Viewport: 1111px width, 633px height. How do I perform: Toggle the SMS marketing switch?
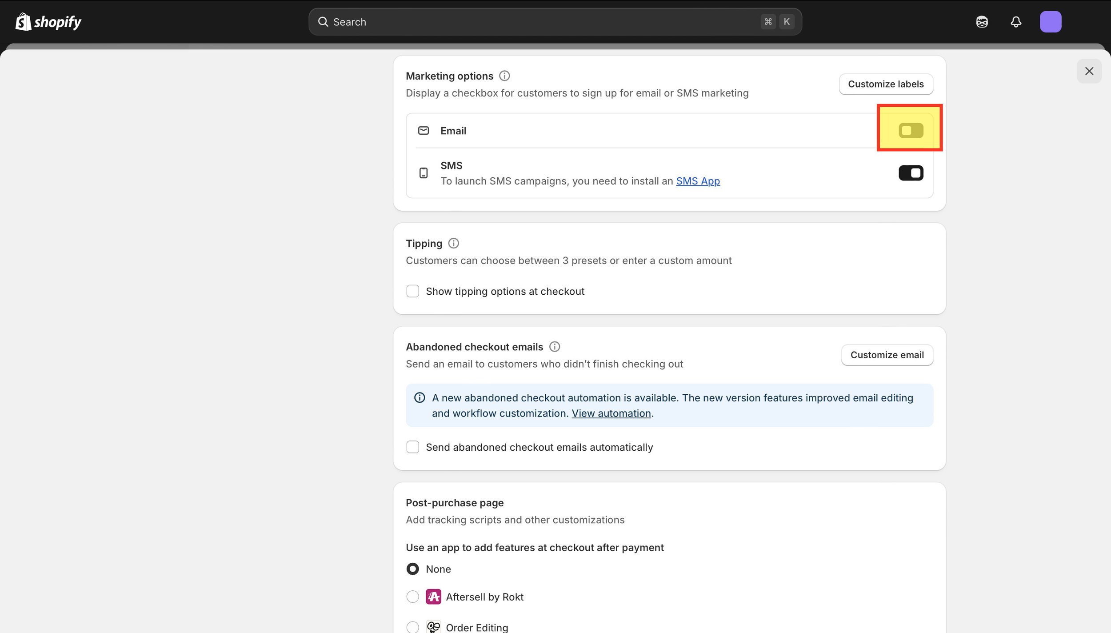click(x=911, y=173)
